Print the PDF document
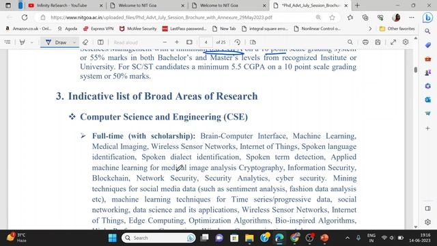 365,42
